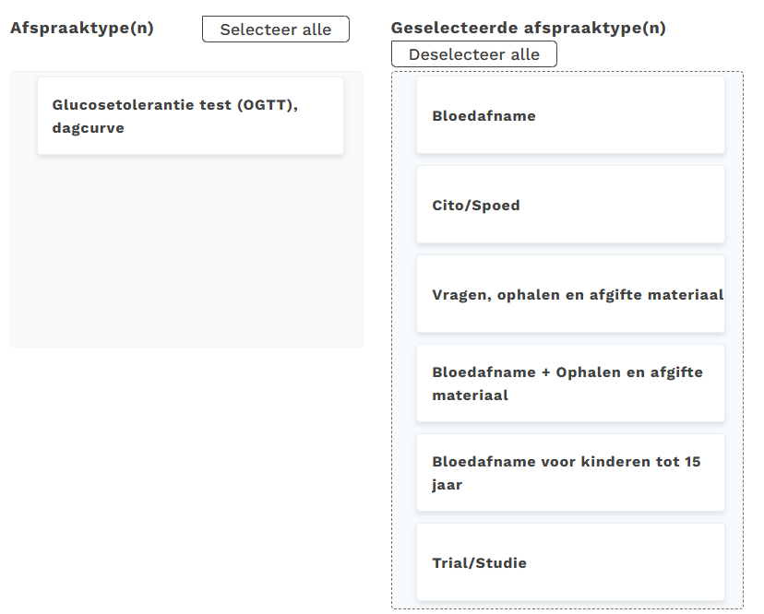764x614 pixels.
Task: Pick the Bloedafname voor kinderen tot 15 jaar card
Action: [x=570, y=473]
